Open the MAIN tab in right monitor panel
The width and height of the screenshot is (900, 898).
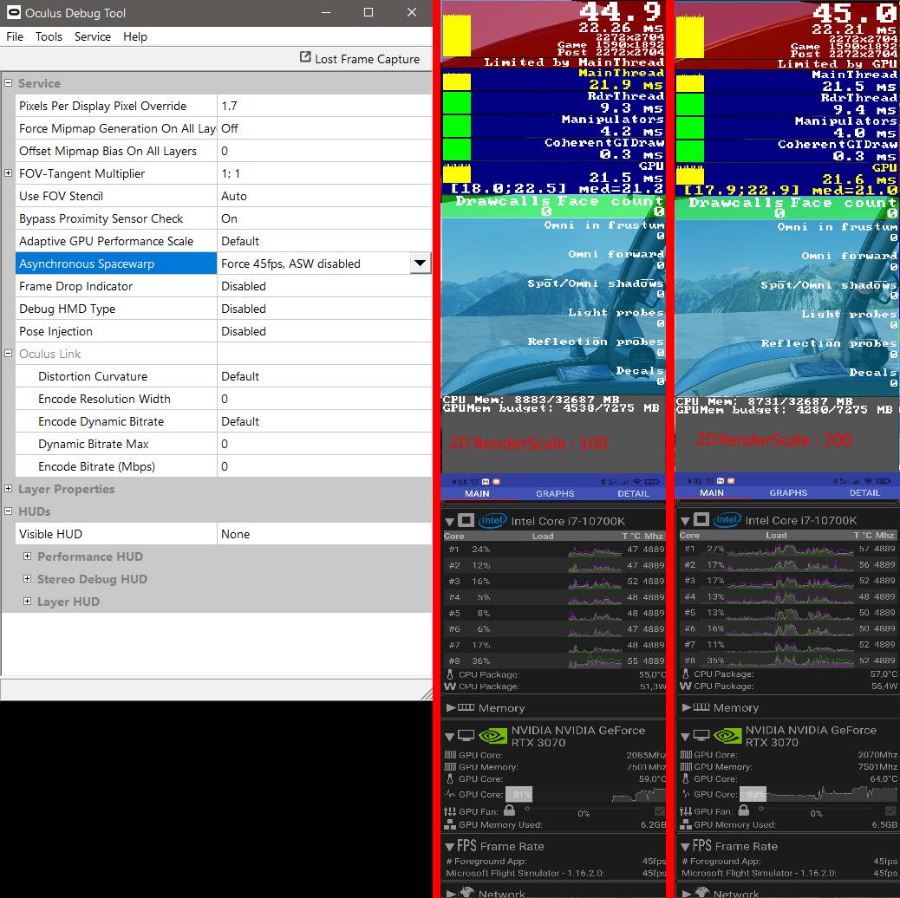tap(712, 493)
